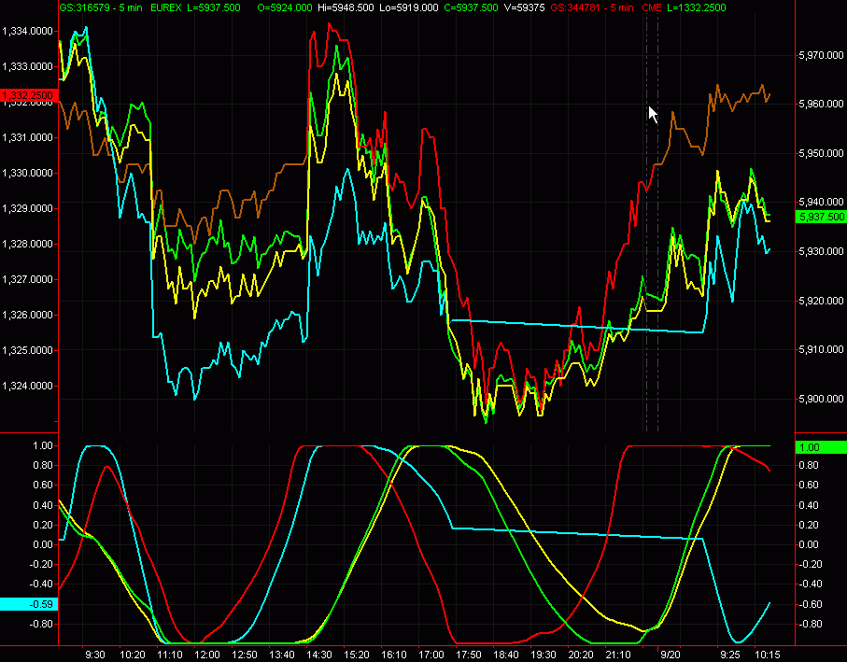The height and width of the screenshot is (662, 847).
Task: Click the 14:30 time axis label
Action: (319, 655)
